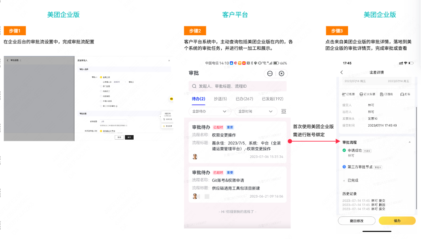Image resolution: width=421 pixels, height=239 pixels.
Task: Go back using the arrow beside 出差详情
Action: (x=342, y=72)
